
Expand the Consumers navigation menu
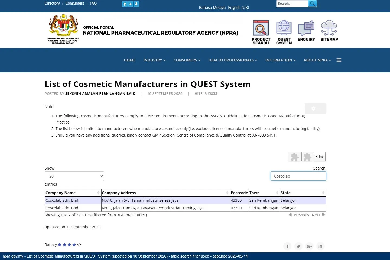pyautogui.click(x=187, y=60)
